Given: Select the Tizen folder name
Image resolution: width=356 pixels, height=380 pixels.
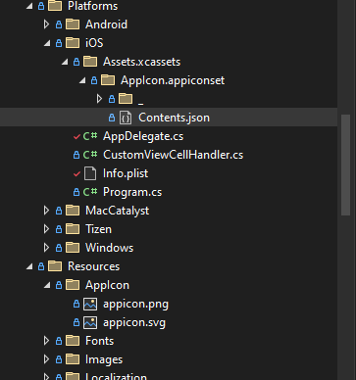Looking at the screenshot, I should (x=98, y=229).
